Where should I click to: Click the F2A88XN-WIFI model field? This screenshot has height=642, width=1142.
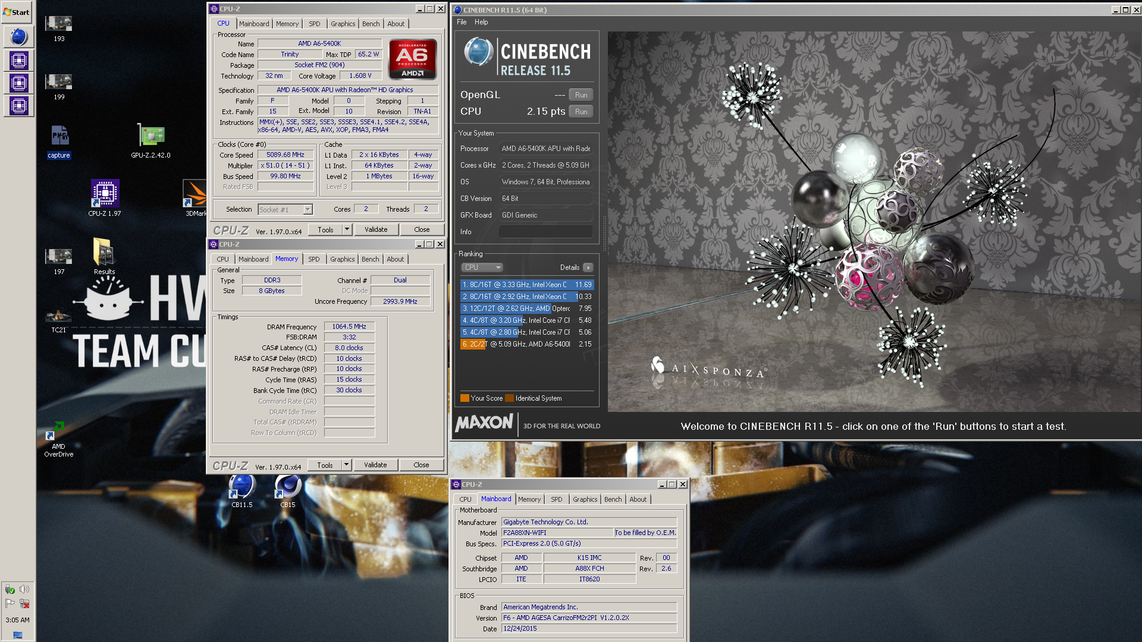pos(557,533)
